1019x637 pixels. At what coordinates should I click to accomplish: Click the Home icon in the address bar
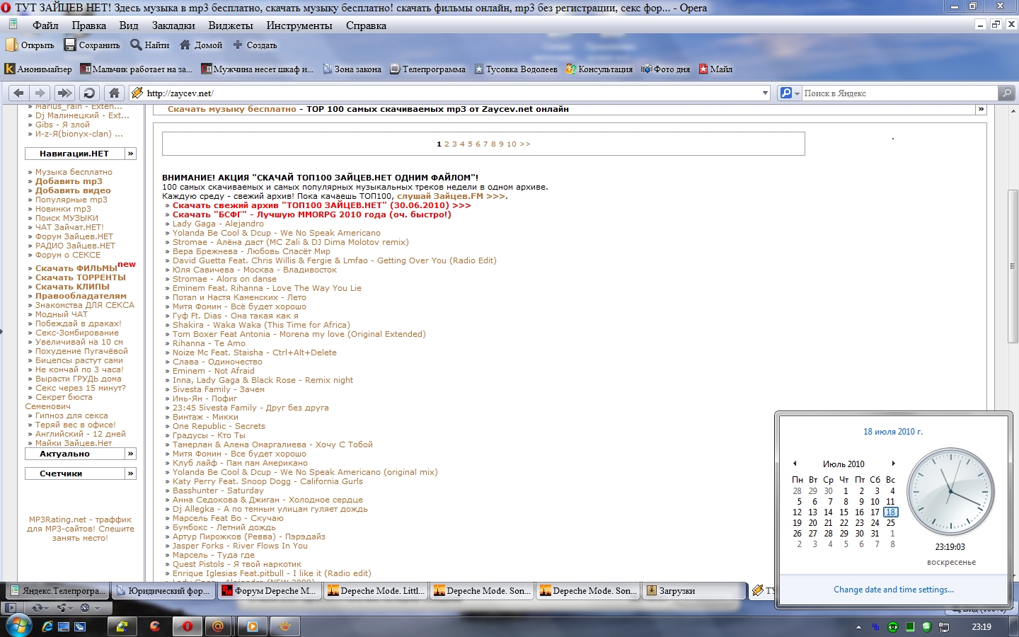click(x=114, y=93)
